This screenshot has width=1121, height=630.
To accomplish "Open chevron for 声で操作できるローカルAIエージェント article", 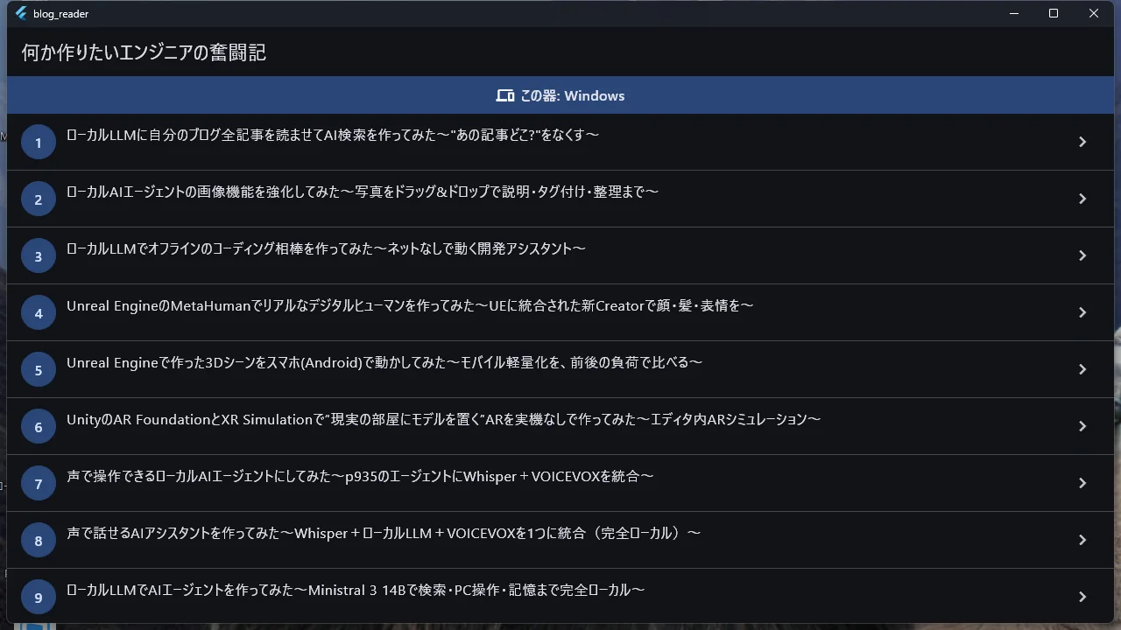I will (1082, 483).
